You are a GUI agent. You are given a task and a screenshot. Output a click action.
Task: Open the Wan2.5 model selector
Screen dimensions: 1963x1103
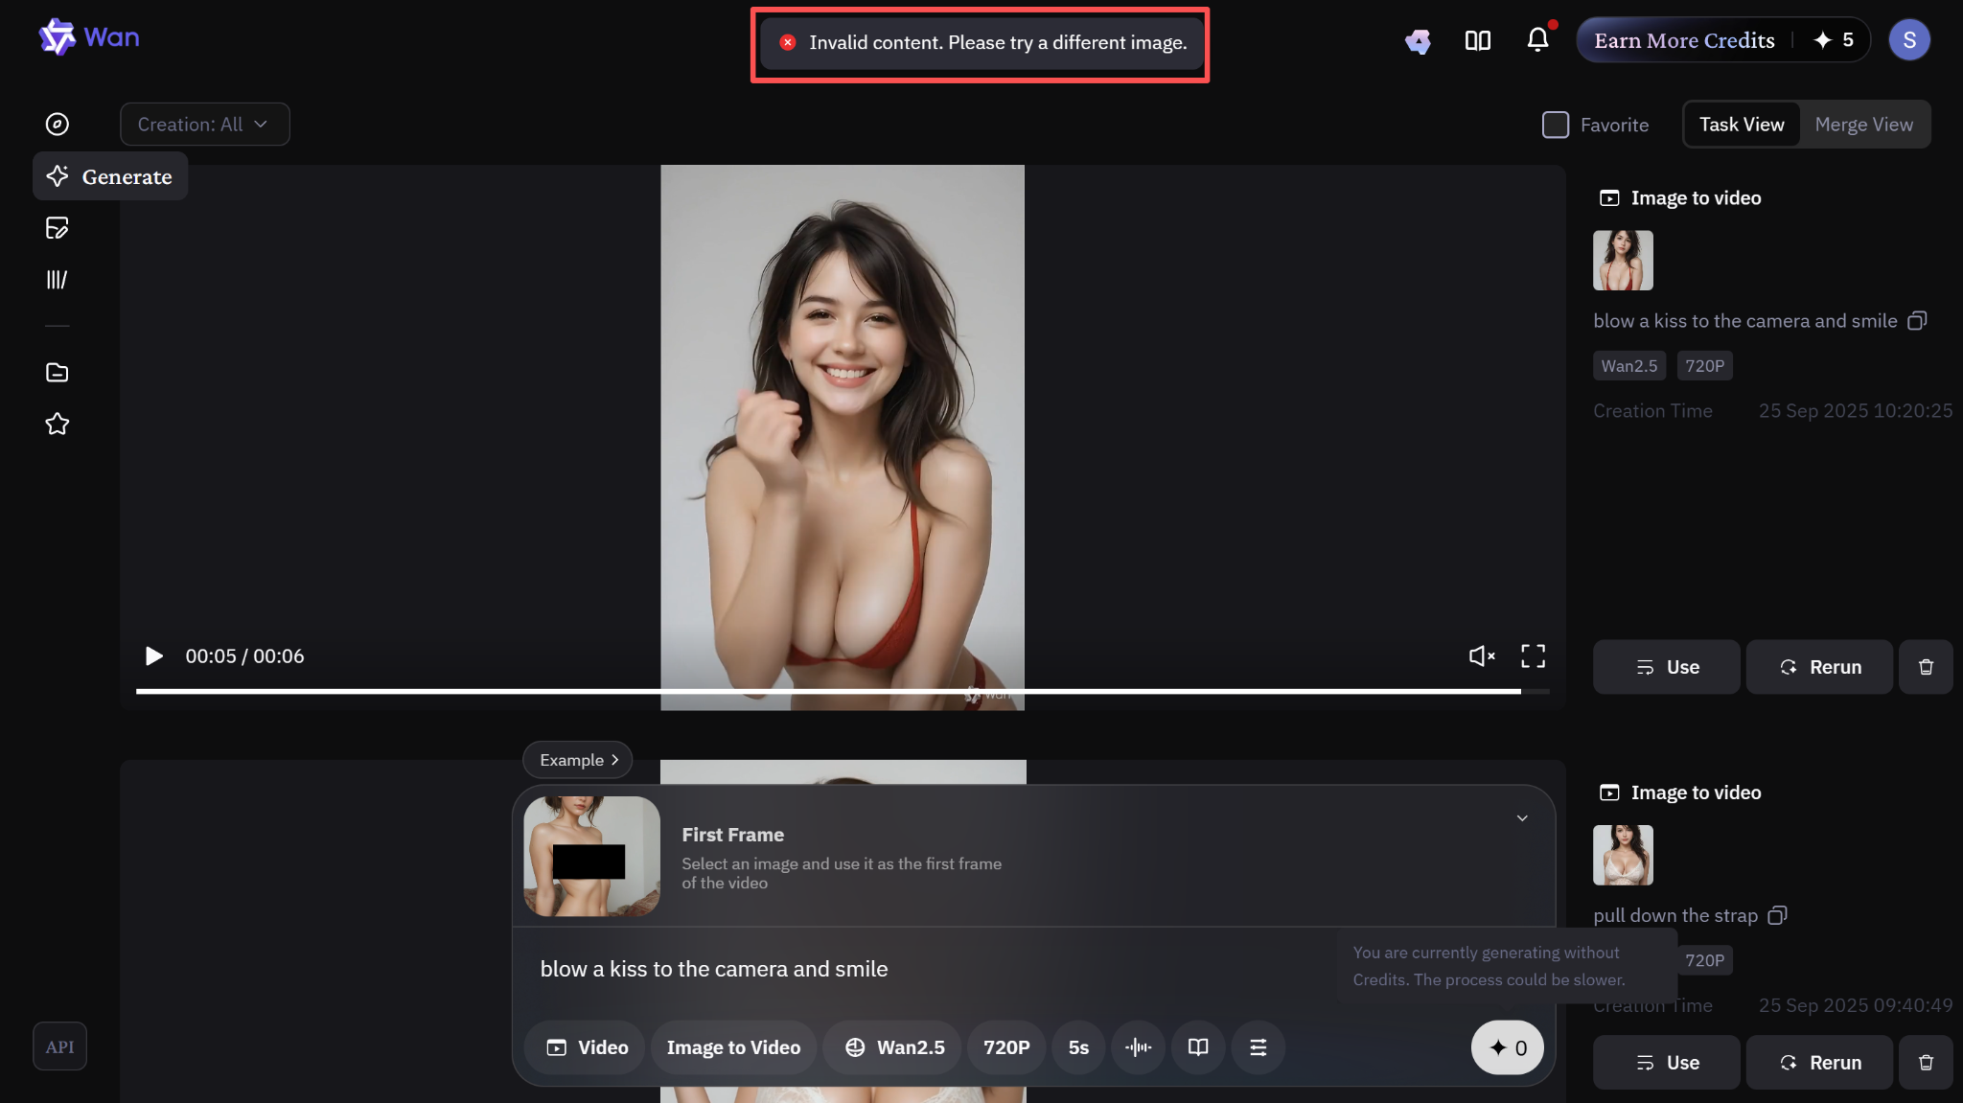point(894,1047)
